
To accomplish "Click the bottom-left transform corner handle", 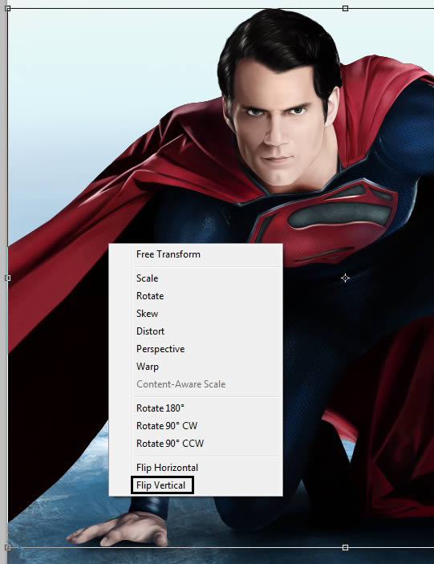I will [x=8, y=547].
